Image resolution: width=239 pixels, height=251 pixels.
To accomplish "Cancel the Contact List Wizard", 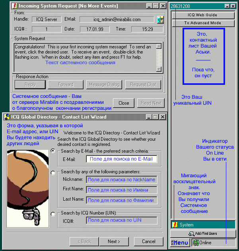I will (x=149, y=241).
